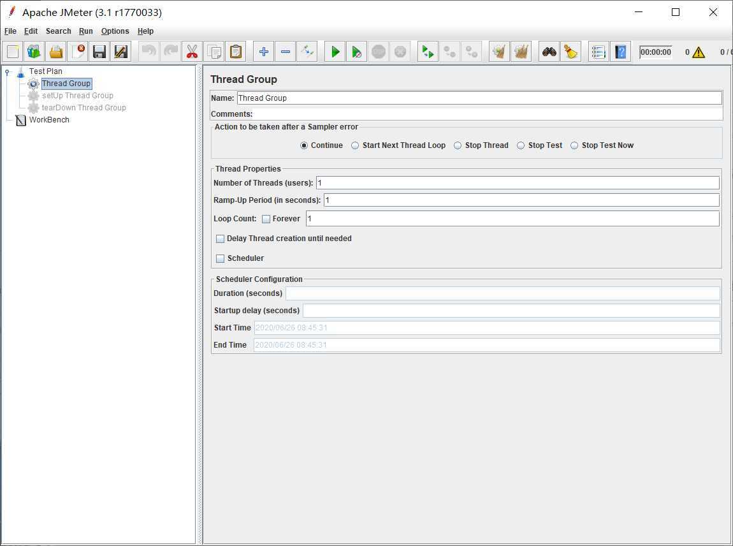
Task: Click the Toggle (wand) toolbar icon
Action: 307,52
